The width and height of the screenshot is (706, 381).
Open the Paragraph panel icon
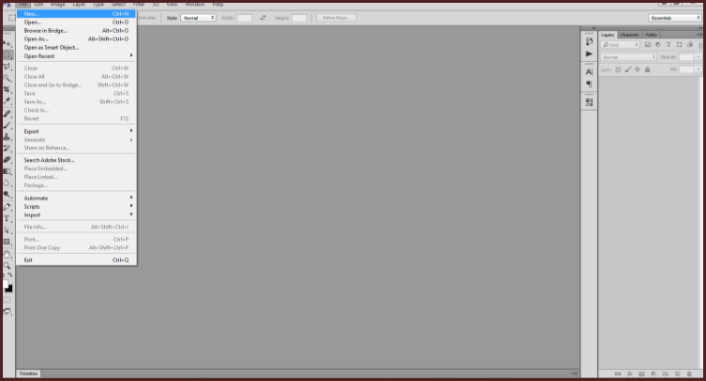tap(589, 84)
